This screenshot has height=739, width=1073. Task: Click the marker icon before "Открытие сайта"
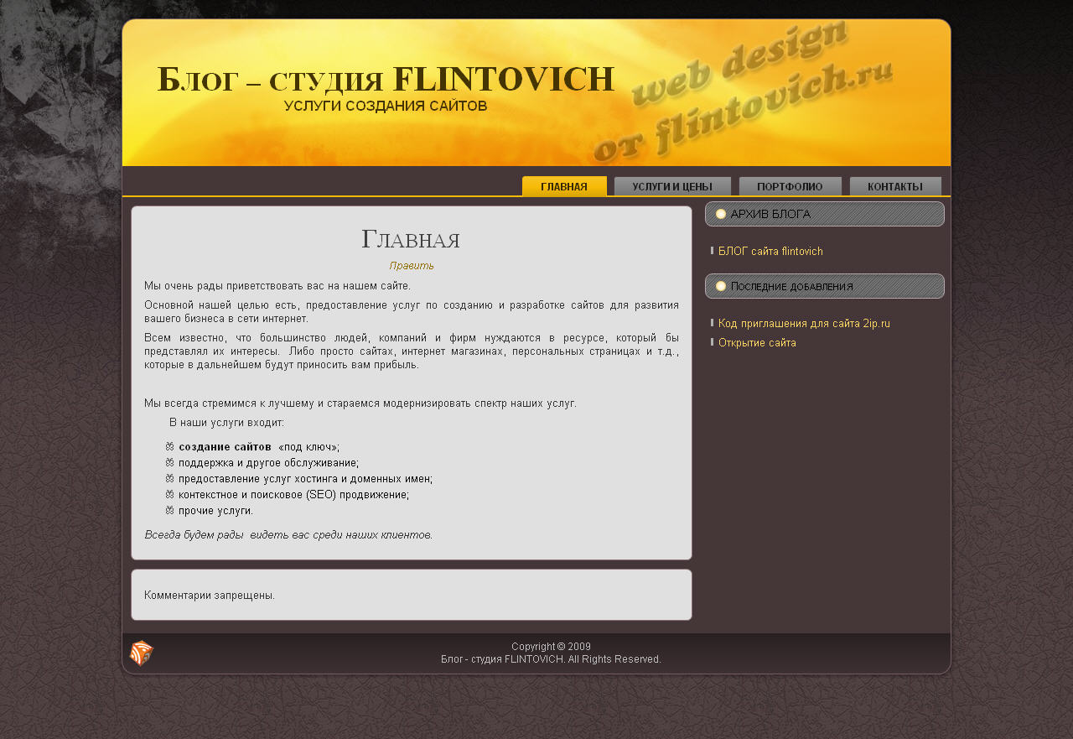[712, 342]
